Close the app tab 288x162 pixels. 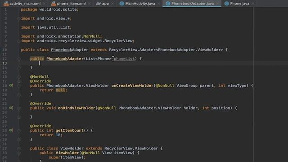[112, 4]
